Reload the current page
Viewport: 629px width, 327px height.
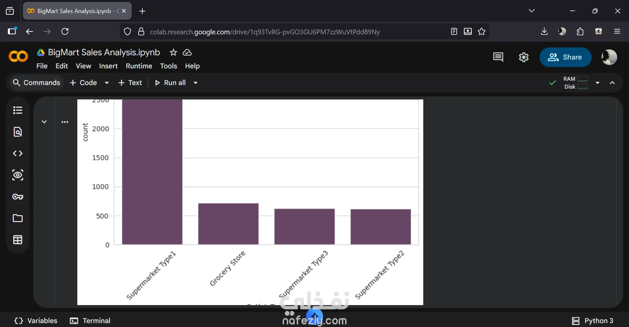(65, 31)
